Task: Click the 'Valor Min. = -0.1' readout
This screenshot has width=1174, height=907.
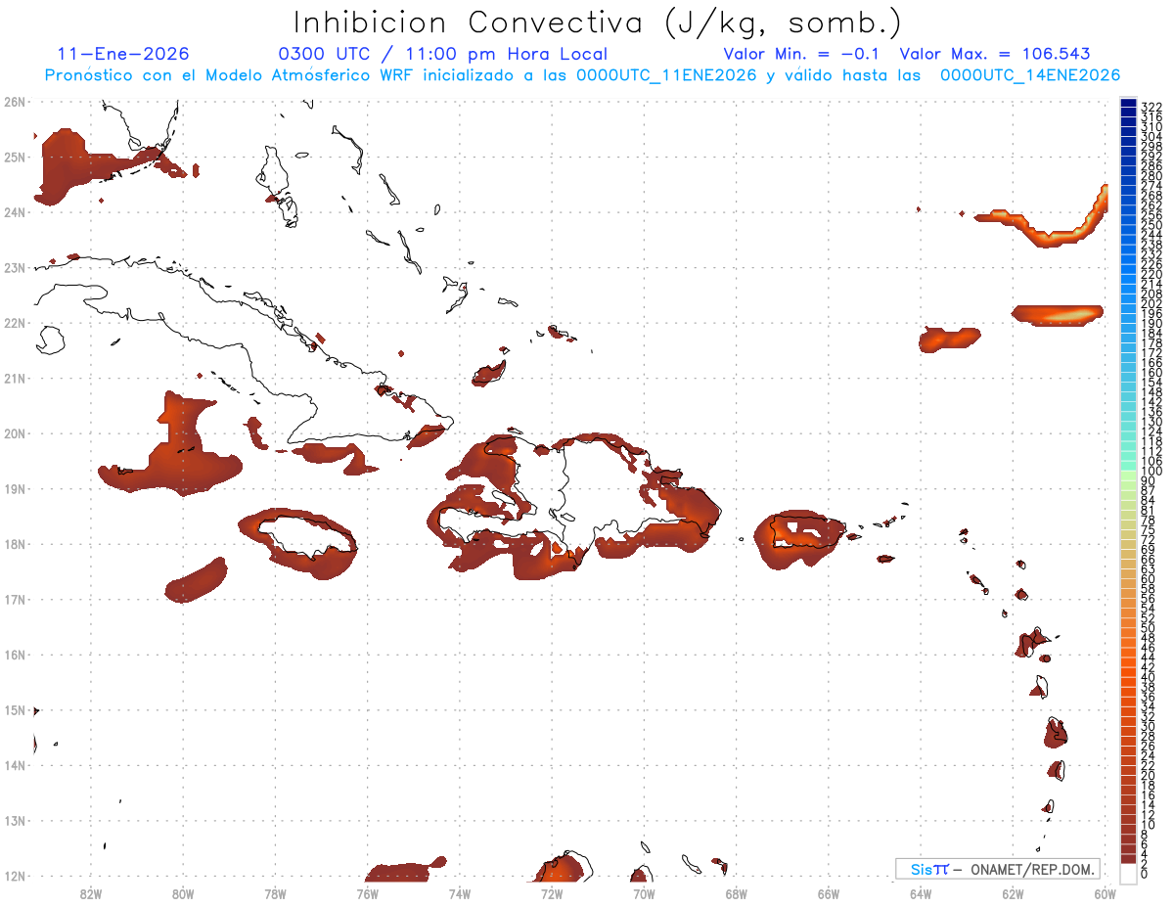Action: click(x=800, y=54)
